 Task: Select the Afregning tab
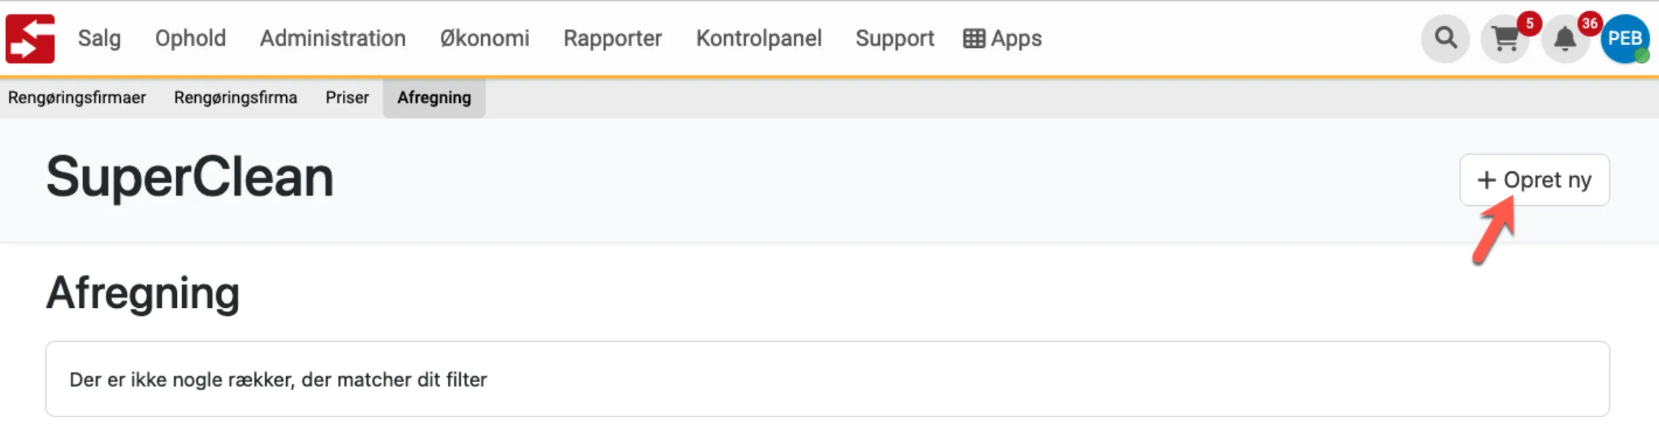pos(434,98)
